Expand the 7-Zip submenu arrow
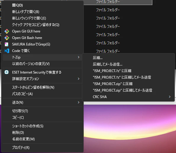Image resolution: width=176 pixels, height=153 pixels. (79, 57)
